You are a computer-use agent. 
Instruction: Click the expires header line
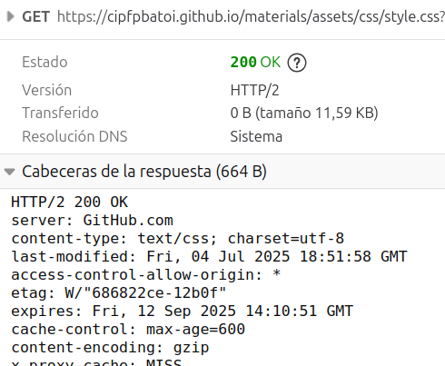(183, 311)
